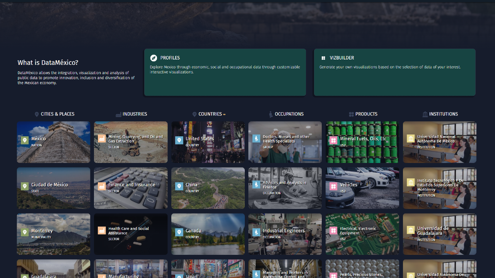Click the pin icon beside COUNTRIES
Screen dimensions: 495x278
195,114
